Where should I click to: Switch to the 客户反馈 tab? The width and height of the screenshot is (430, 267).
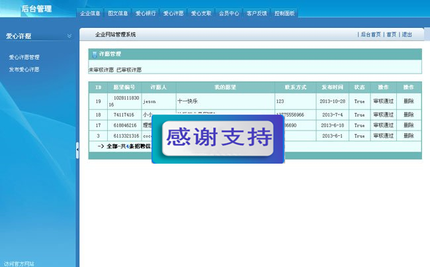pyautogui.click(x=257, y=13)
